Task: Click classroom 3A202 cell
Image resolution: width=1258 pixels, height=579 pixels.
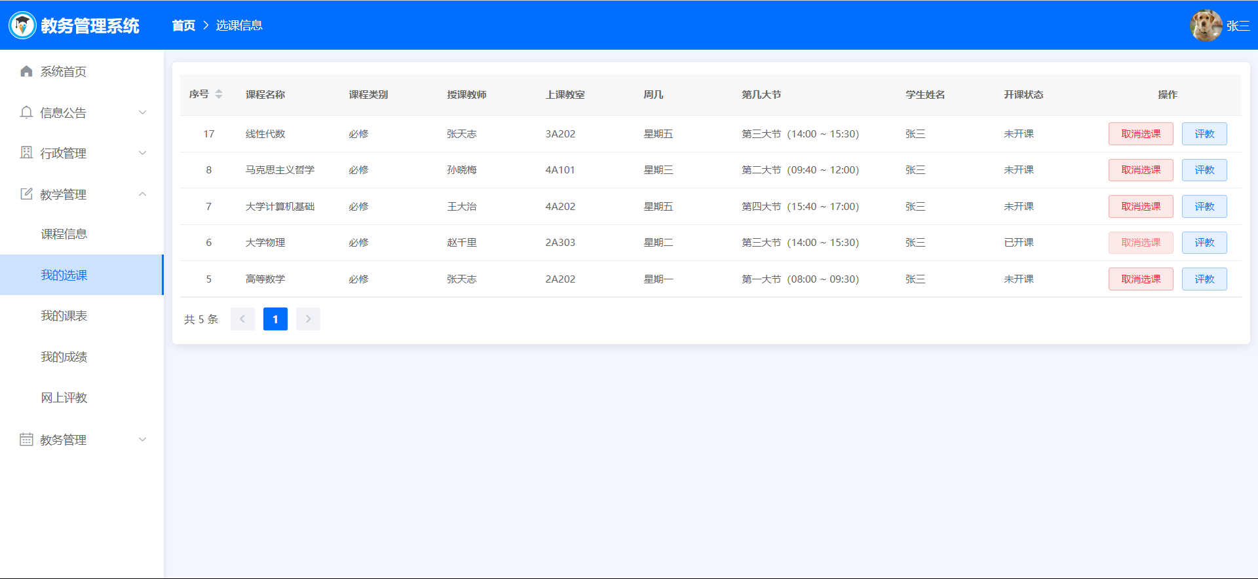Action: [x=560, y=134]
